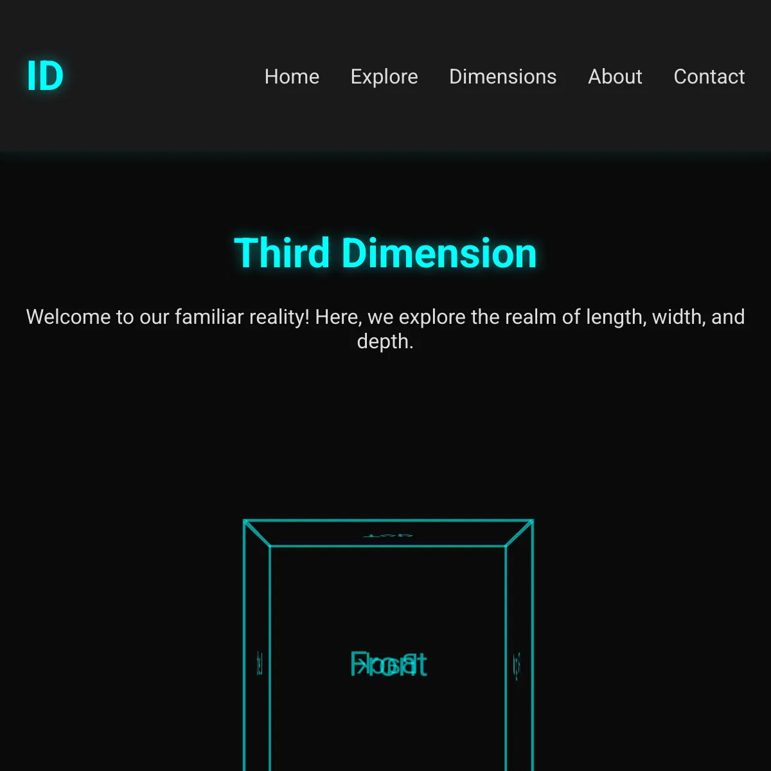Go to the Explore page
771x771 pixels.
384,76
